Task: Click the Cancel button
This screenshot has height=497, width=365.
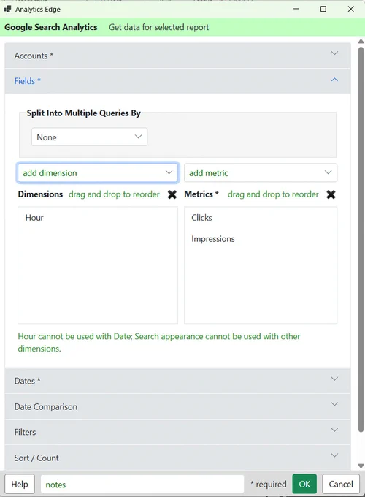Action: (x=341, y=484)
